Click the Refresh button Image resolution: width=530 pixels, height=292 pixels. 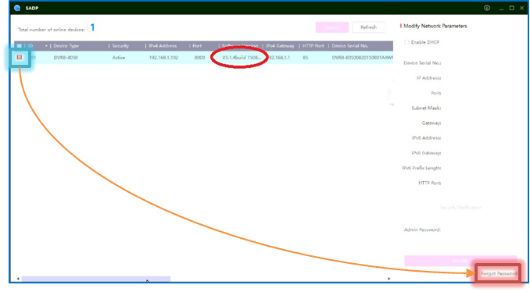(368, 27)
